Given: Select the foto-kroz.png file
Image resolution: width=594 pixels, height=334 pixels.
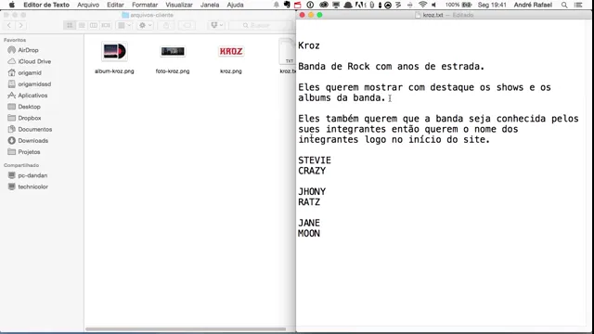Looking at the screenshot, I should pyautogui.click(x=173, y=52).
